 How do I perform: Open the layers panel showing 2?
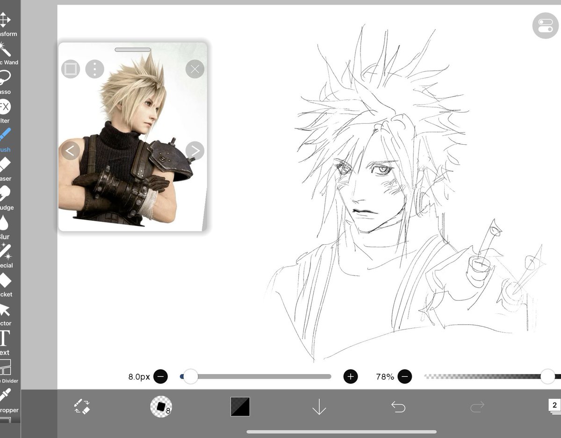554,406
